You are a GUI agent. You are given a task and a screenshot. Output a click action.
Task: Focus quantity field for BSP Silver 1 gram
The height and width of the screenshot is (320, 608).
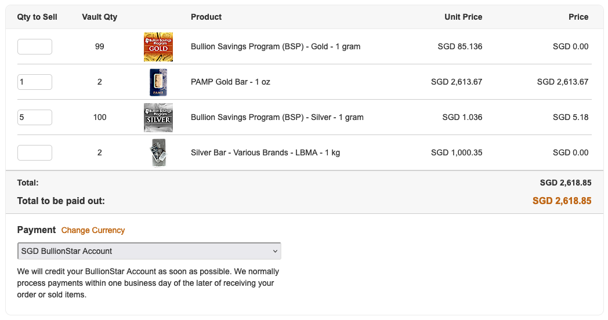pos(35,117)
